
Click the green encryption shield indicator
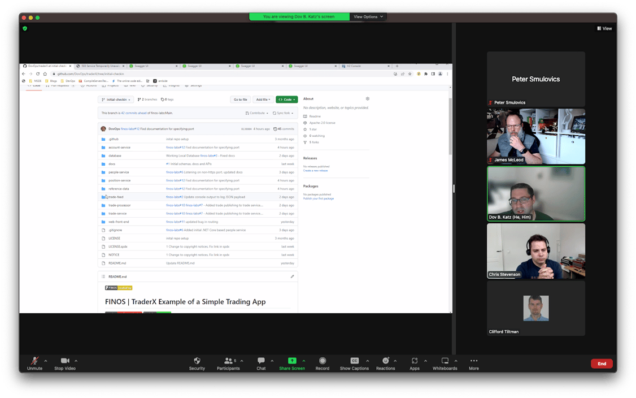(x=25, y=28)
